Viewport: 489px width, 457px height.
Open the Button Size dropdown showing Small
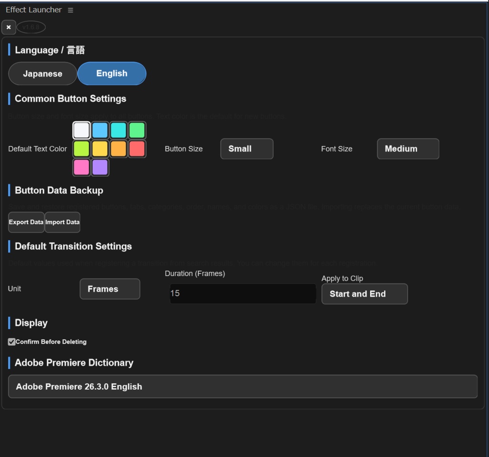pyautogui.click(x=247, y=149)
